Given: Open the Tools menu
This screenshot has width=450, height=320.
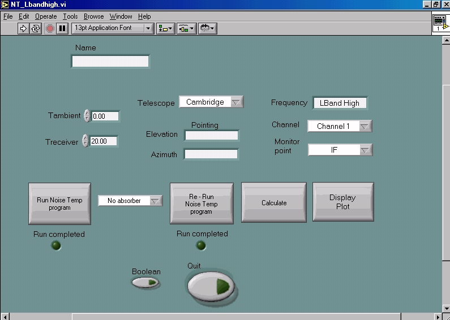Looking at the screenshot, I should tap(70, 16).
